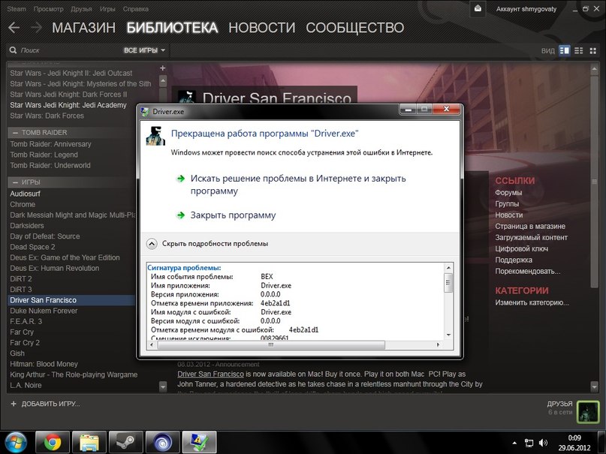Screen dimensions: 606x454
Task: Switch to the МАГАЗИН tab
Action: click(x=83, y=28)
